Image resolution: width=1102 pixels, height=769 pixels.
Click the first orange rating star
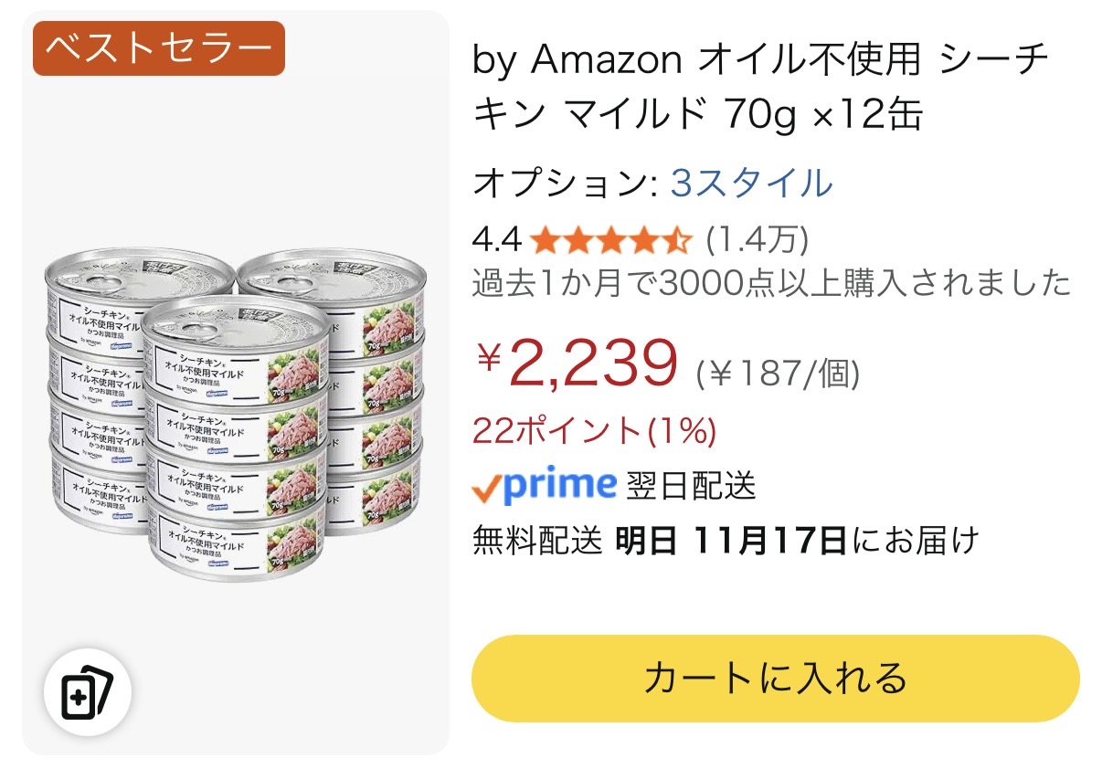545,240
